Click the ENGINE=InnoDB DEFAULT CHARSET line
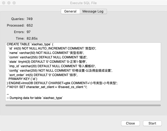This screenshot has height=131, width=167. [62, 83]
